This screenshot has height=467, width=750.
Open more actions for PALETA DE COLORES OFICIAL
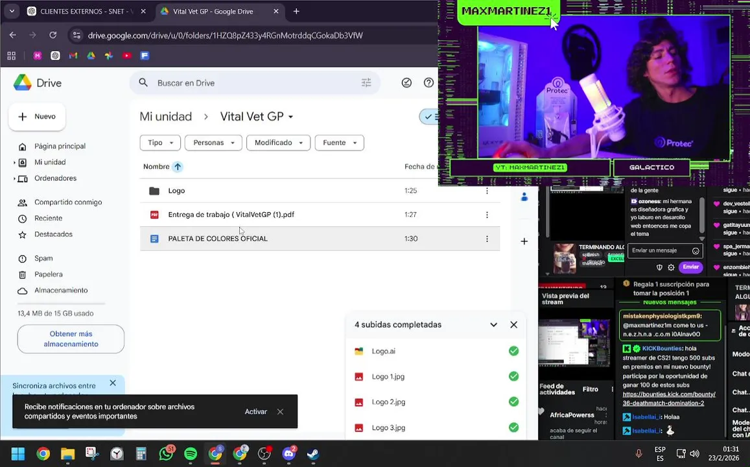coord(487,238)
